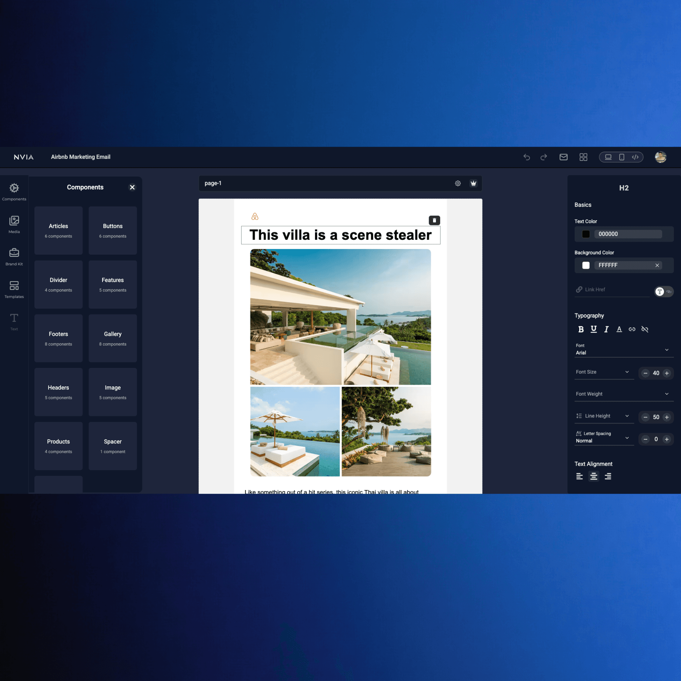This screenshot has height=681, width=681.
Task: Remove link with the unlink icon
Action: tap(644, 329)
